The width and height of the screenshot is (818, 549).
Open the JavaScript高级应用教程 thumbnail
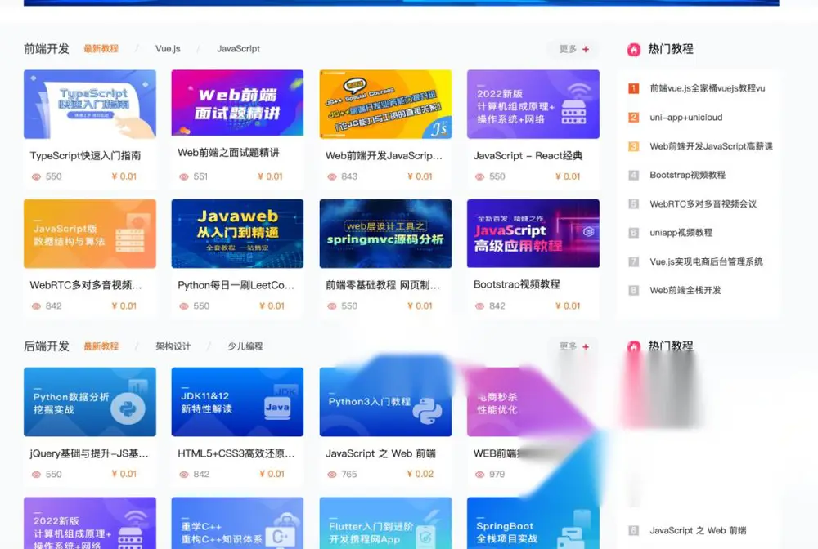pos(533,234)
